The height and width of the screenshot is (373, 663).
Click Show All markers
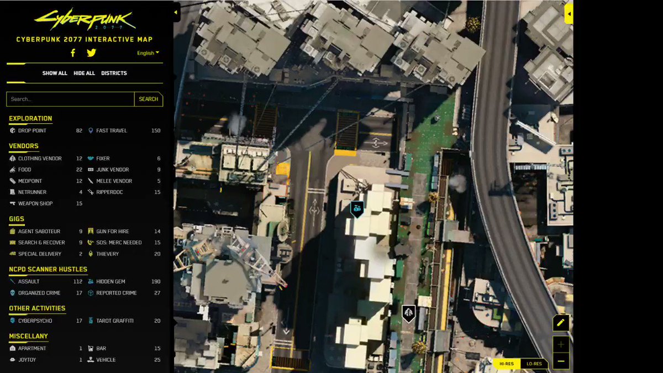[55, 73]
